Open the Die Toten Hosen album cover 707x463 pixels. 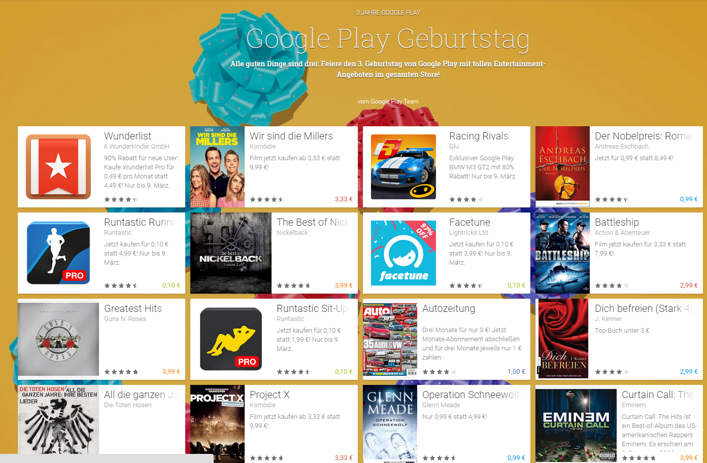(x=58, y=420)
